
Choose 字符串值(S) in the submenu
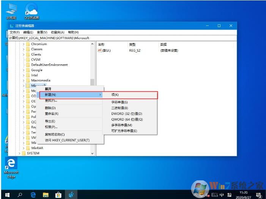click(x=130, y=102)
